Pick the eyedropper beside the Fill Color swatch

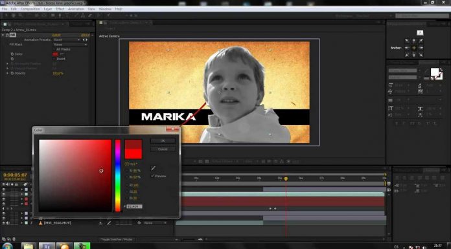(62, 54)
